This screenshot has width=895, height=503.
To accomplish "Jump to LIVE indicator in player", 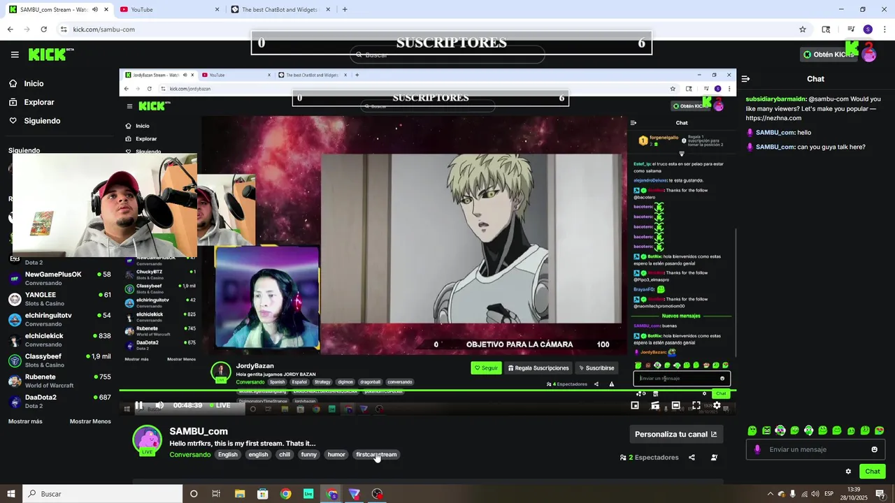I will 220,405.
